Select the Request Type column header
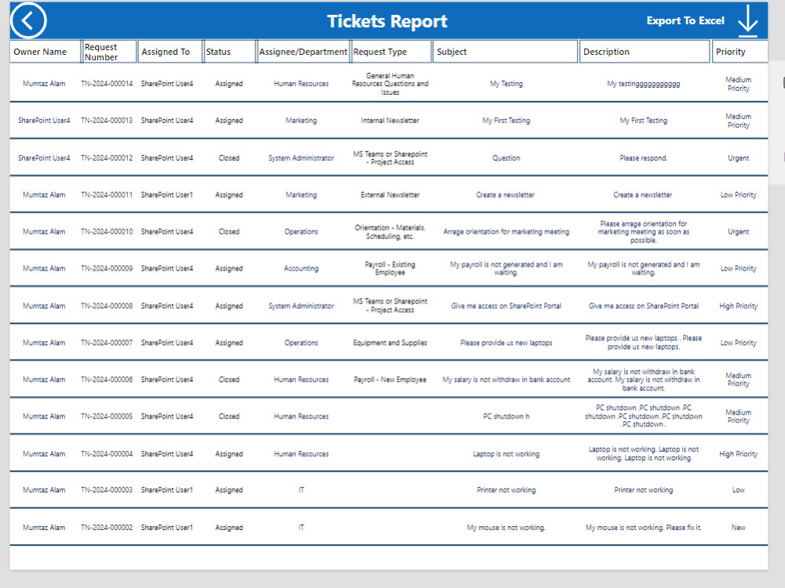 pos(391,52)
